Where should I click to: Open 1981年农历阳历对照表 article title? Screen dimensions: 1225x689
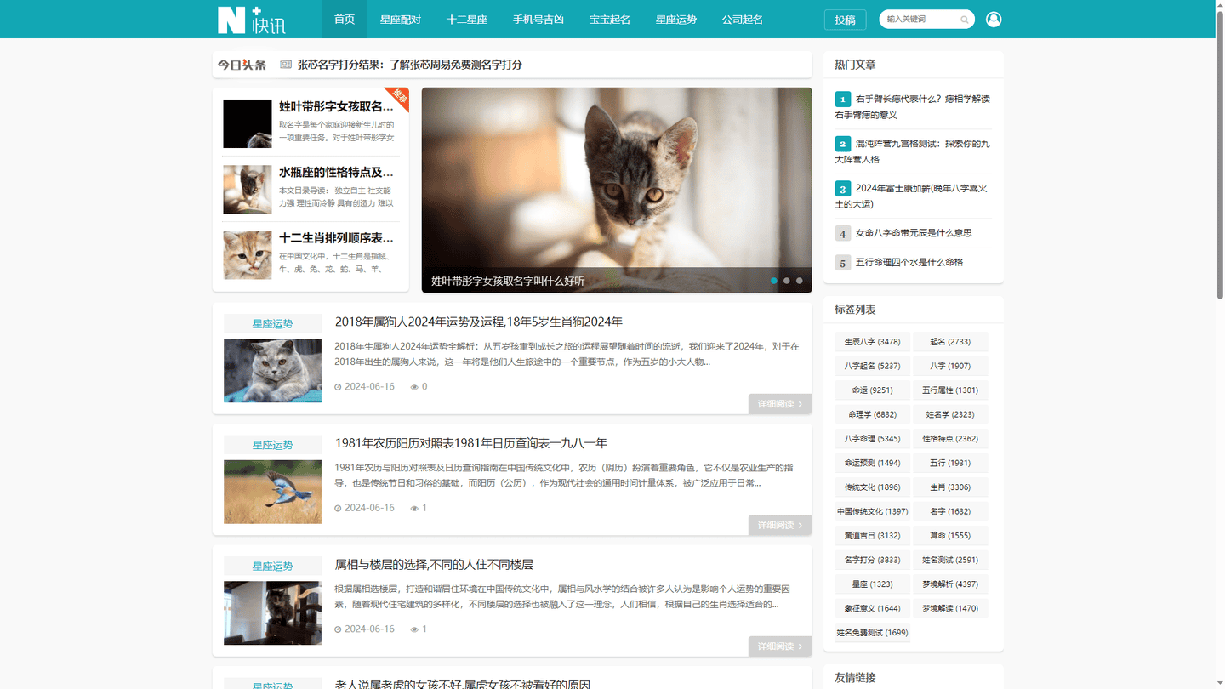tap(471, 443)
